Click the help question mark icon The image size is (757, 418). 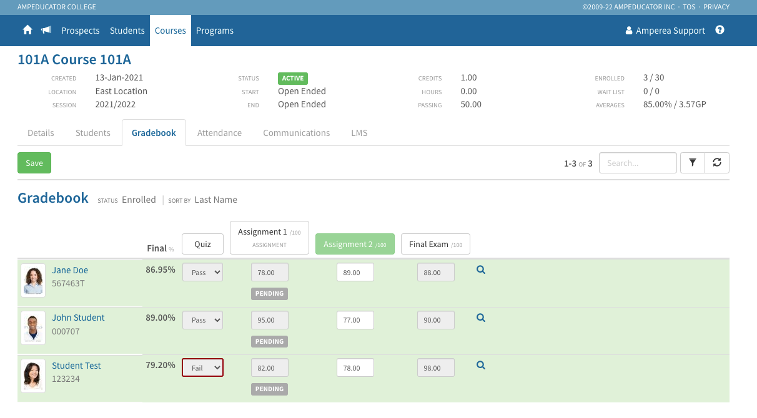point(720,30)
